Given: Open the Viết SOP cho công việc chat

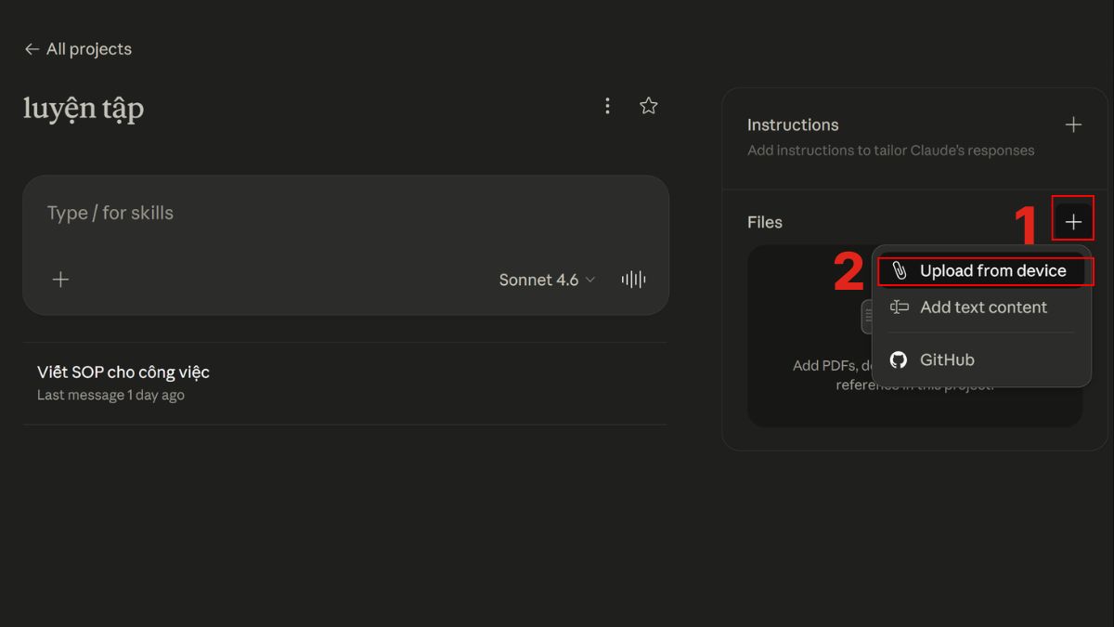Looking at the screenshot, I should tap(344, 383).
